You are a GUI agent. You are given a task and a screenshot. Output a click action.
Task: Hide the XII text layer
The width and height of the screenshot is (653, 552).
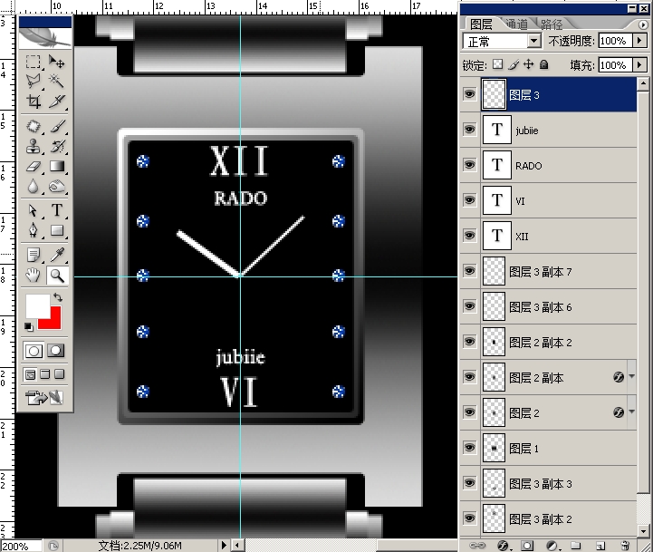[x=469, y=235]
